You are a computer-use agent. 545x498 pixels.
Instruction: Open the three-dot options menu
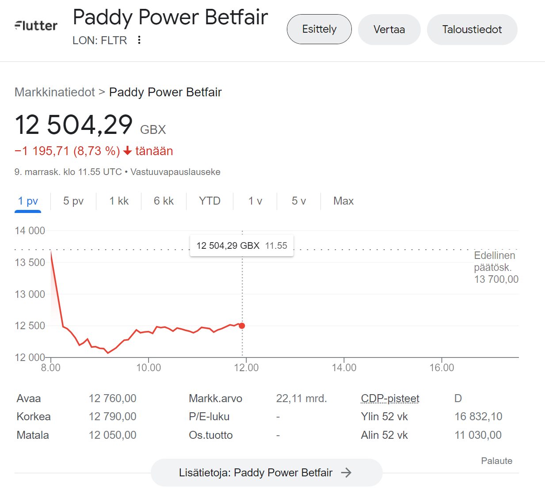point(139,40)
